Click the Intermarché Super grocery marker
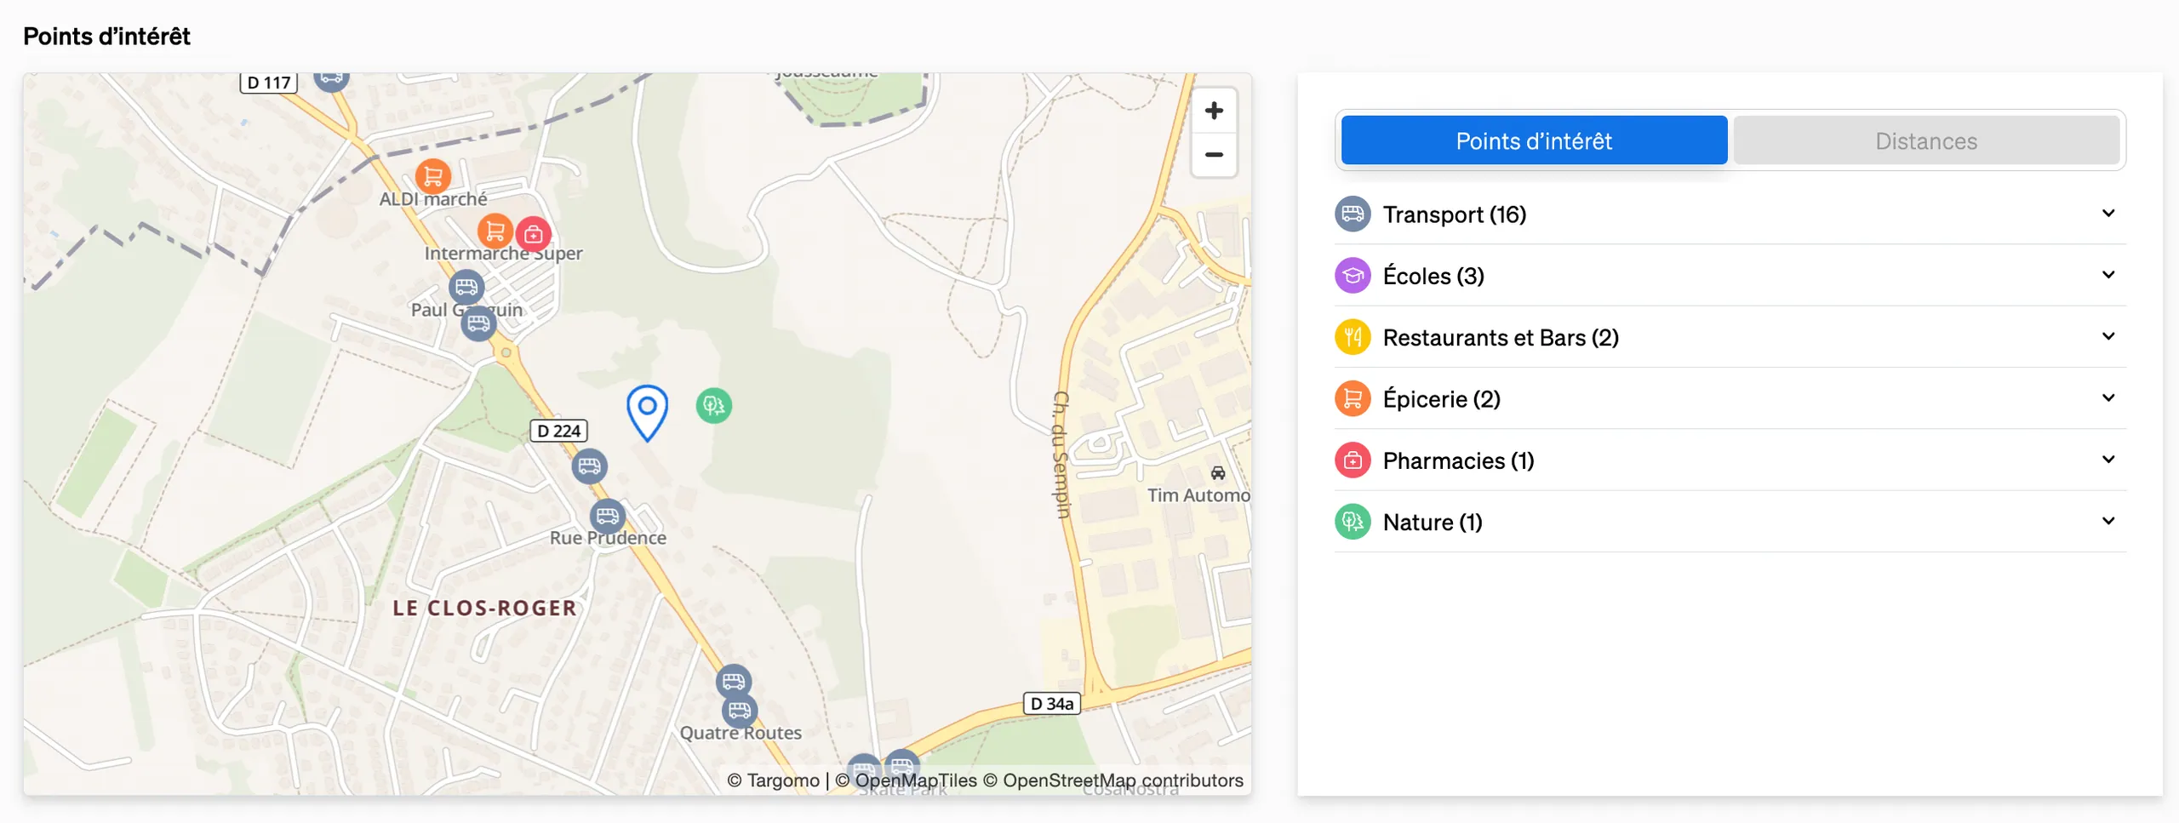Image resolution: width=2179 pixels, height=823 pixels. click(x=495, y=231)
